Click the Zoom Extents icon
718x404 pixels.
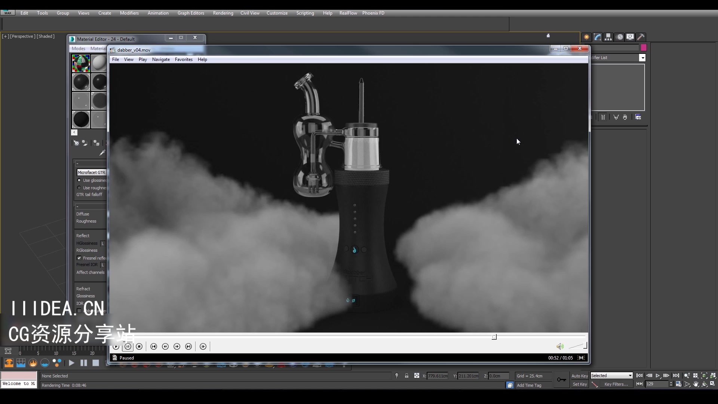point(704,376)
